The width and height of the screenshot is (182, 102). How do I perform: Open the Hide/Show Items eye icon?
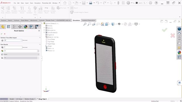pyautogui.click(x=119, y=24)
